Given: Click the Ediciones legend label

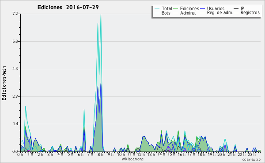Looking at the screenshot, I should click(189, 8).
